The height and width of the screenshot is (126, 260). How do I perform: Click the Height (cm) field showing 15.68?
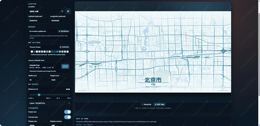click(60, 80)
